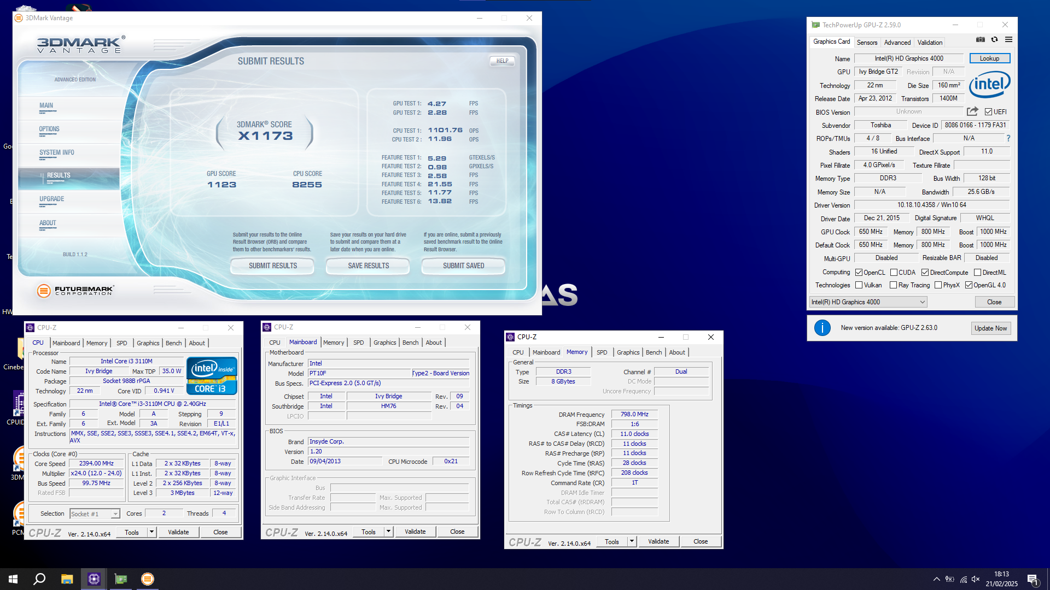The image size is (1050, 590).
Task: Select Options in 3DMark sidebar
Action: click(49, 129)
